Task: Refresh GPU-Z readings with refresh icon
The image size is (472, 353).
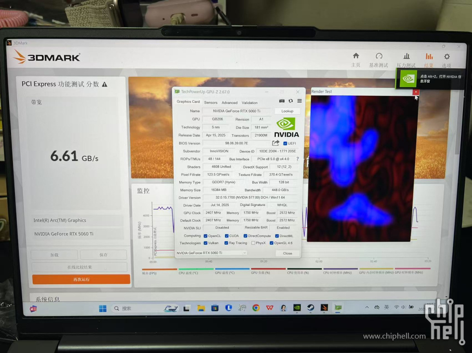Action: 290,101
